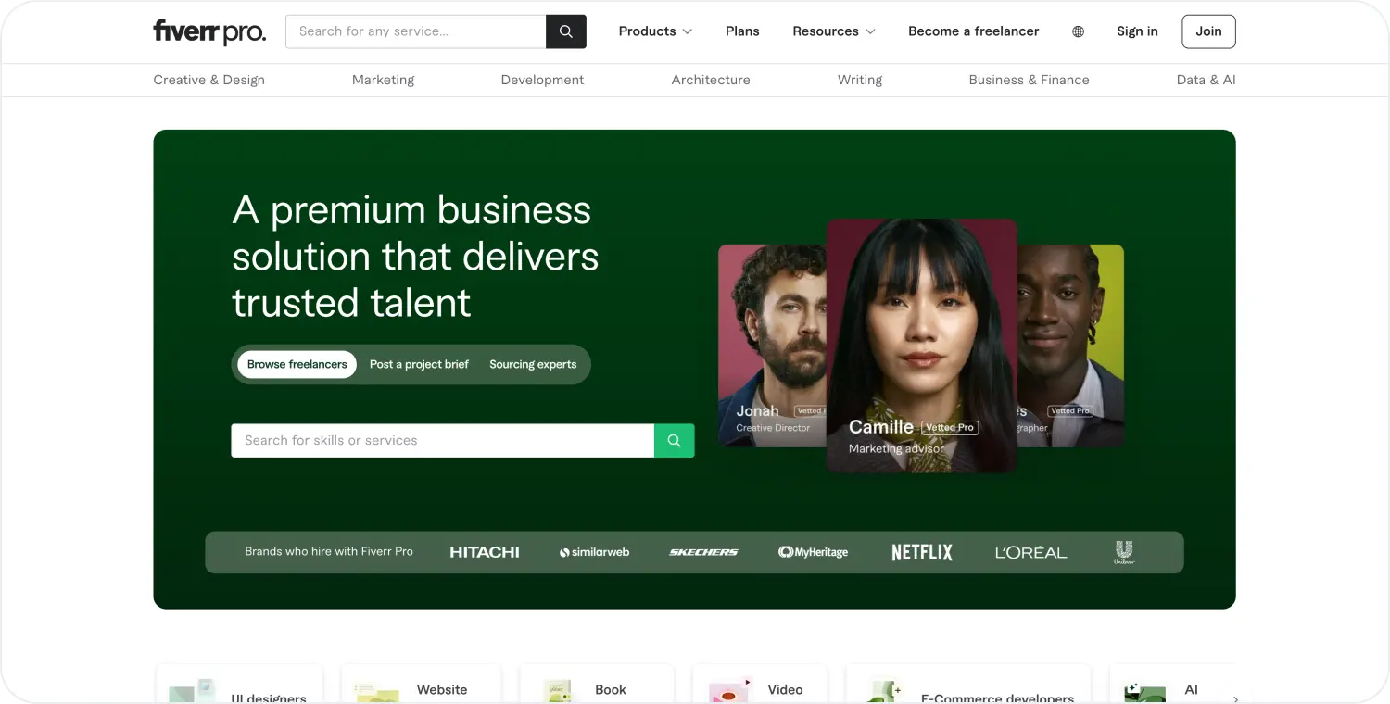Click the rightmost freelancer profile card
The image size is (1390, 704).
(x=1070, y=346)
